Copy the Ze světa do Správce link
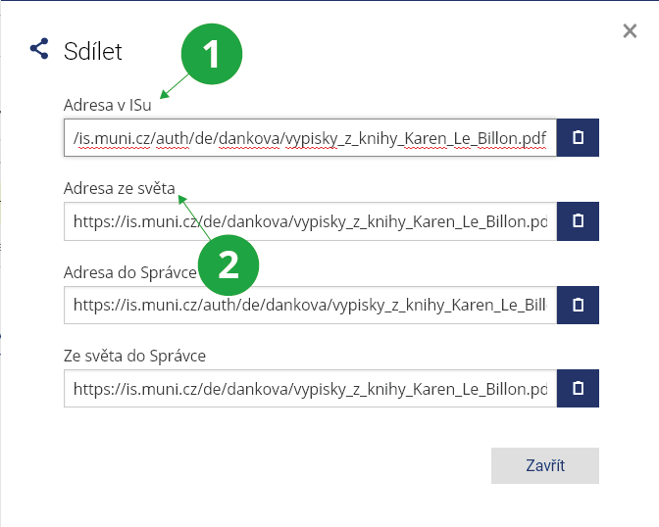This screenshot has height=527, width=659. [578, 388]
